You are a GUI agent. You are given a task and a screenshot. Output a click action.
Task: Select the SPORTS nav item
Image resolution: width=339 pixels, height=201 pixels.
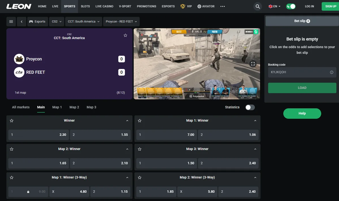pos(69,6)
